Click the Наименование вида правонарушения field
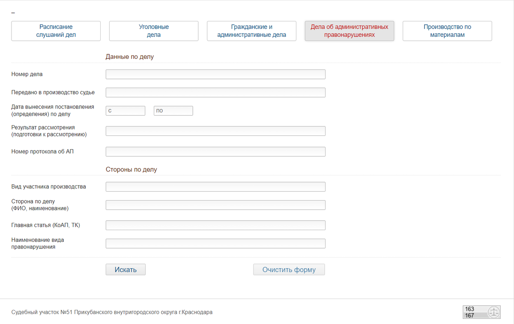The height and width of the screenshot is (324, 514). pos(215,243)
